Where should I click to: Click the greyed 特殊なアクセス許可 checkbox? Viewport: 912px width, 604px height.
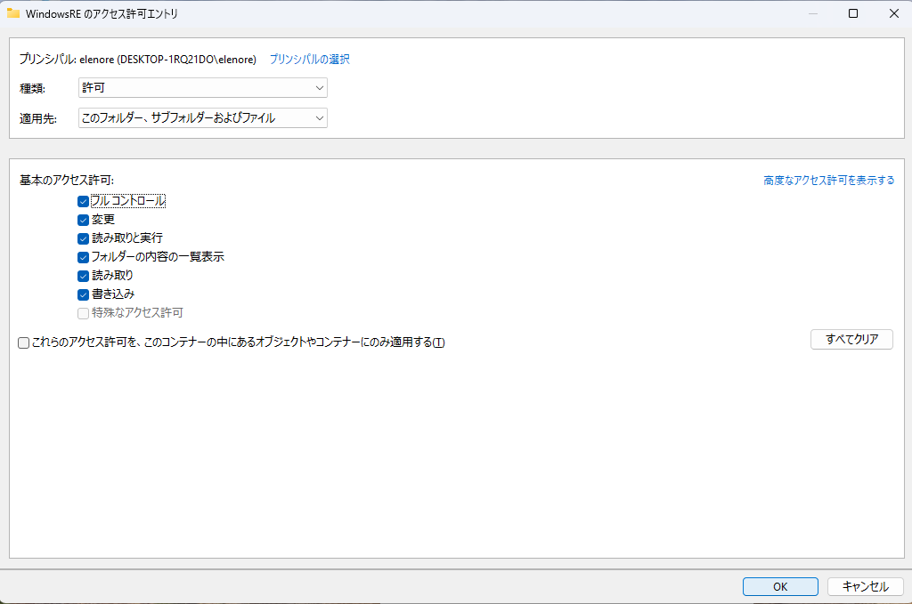(x=83, y=313)
